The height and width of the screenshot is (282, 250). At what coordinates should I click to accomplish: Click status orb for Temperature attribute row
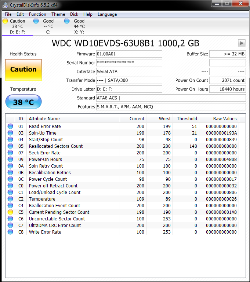[x=10, y=199]
